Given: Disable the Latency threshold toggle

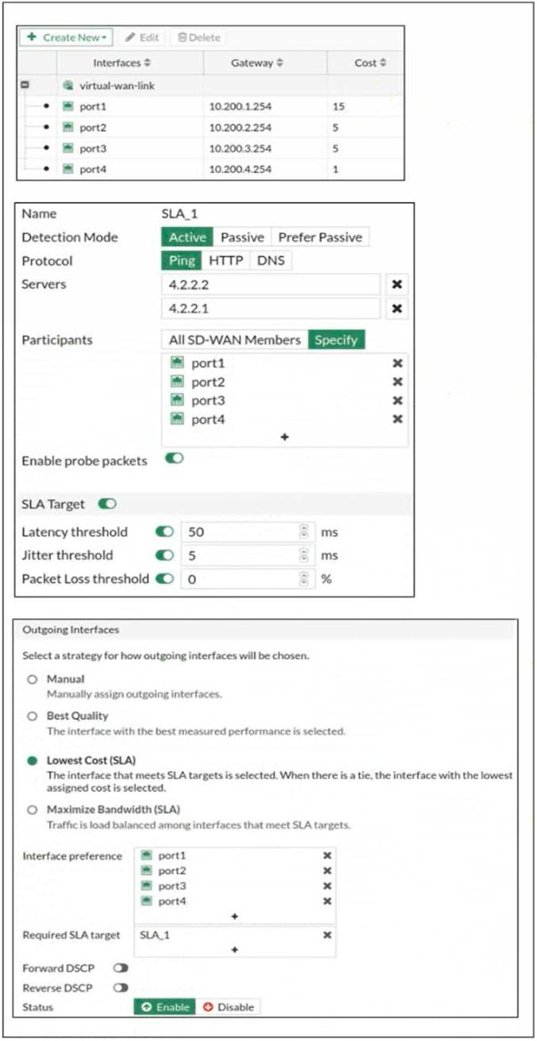Looking at the screenshot, I should 165,532.
